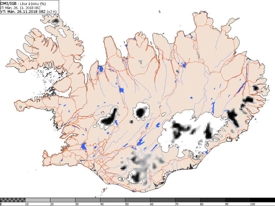Click the '90' legend label
Viewport: 275px width, 206px height.
coord(227,204)
